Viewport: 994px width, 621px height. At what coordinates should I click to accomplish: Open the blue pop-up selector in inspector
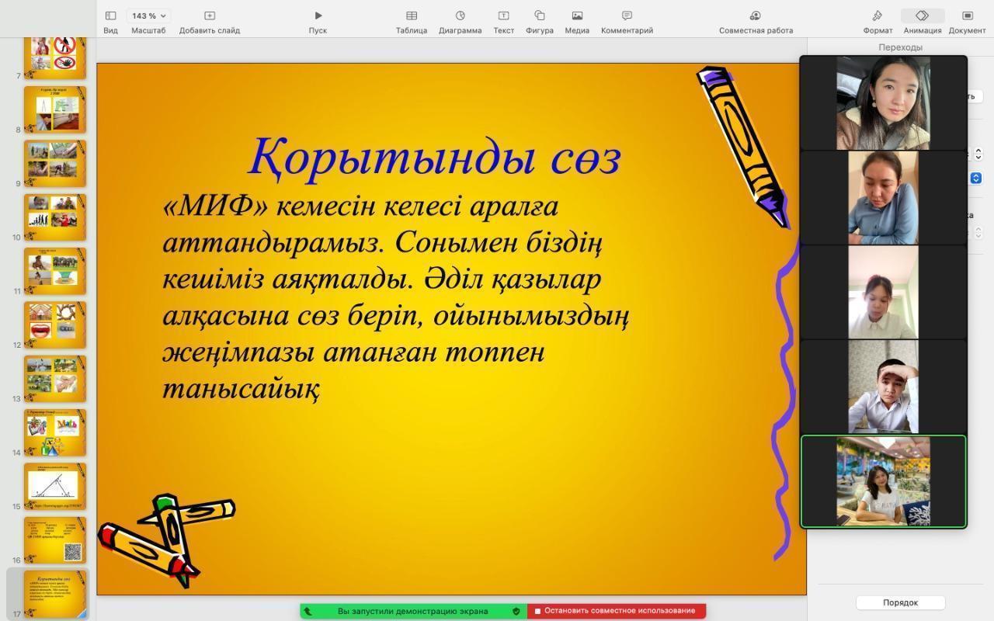pyautogui.click(x=976, y=178)
